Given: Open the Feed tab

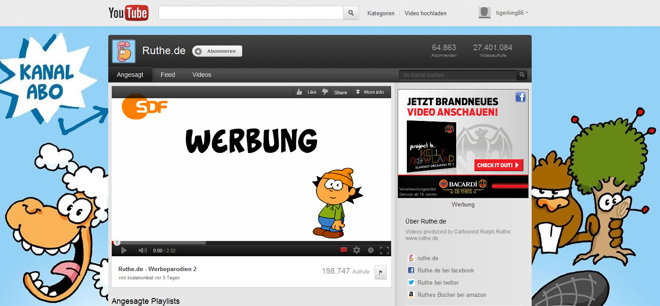Looking at the screenshot, I should tap(168, 75).
